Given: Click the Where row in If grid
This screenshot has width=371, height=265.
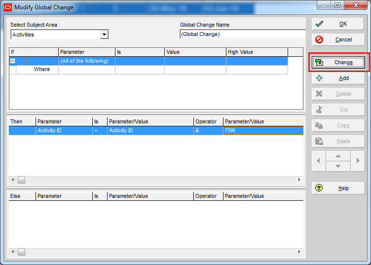Looking at the screenshot, I should pyautogui.click(x=42, y=70).
